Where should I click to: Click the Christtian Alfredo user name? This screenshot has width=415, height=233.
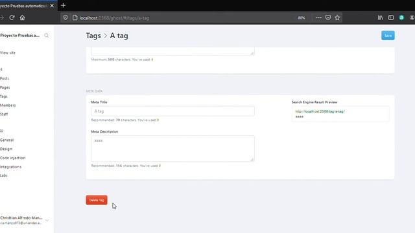(x=21, y=217)
